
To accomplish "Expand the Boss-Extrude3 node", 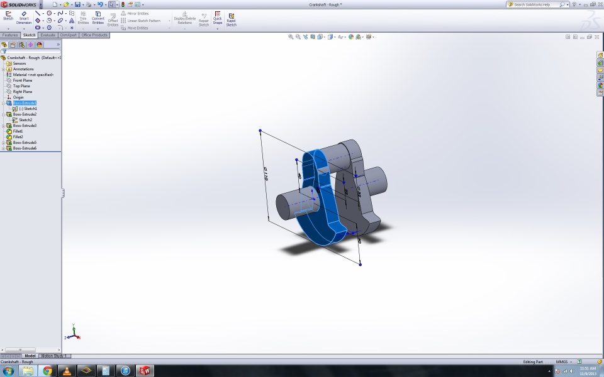I will (4, 126).
